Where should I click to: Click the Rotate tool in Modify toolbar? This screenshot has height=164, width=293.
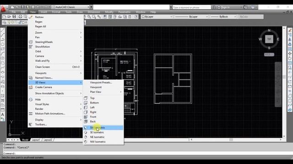click(x=290, y=58)
